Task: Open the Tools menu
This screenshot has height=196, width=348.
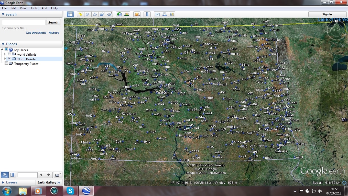Action: point(34,8)
